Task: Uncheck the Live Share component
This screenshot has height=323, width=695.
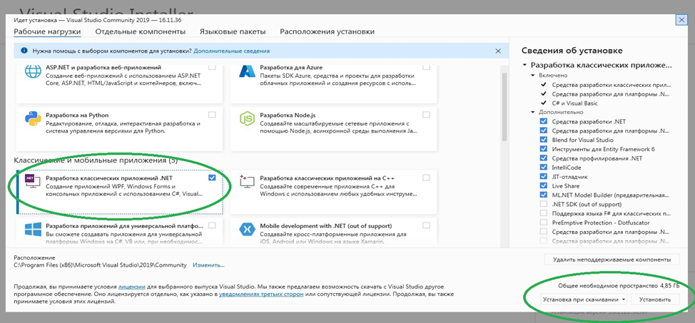Action: click(544, 186)
